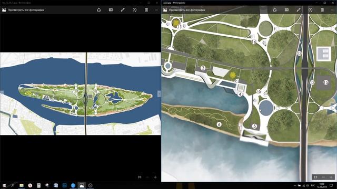
Task: Open more options ellipsis in left Photos window
Action: (x=157, y=10)
